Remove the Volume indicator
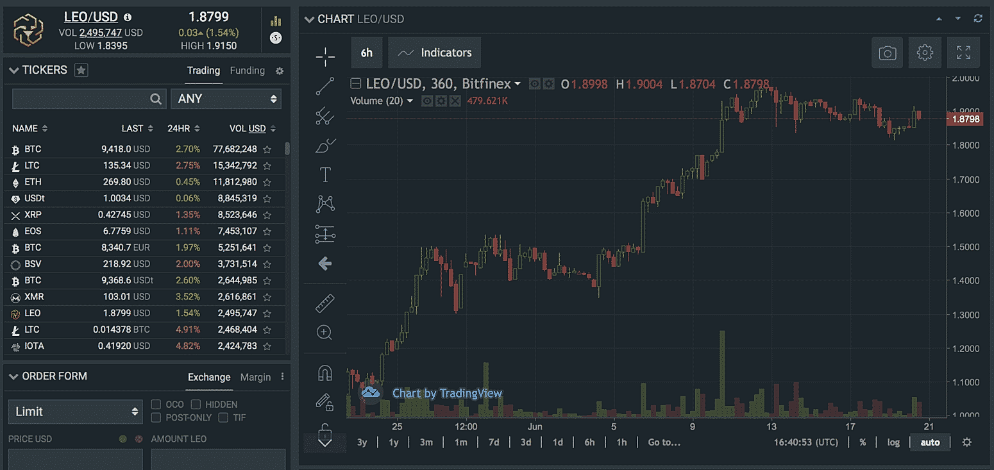The image size is (994, 470). (455, 101)
